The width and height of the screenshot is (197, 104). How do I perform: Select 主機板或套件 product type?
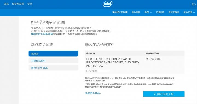pyautogui.click(x=53, y=61)
